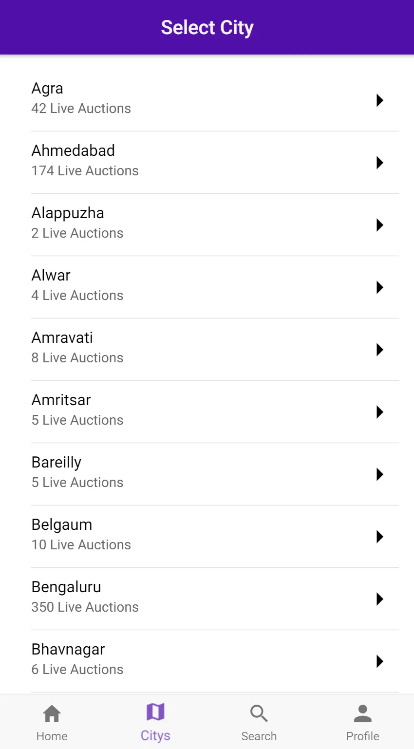This screenshot has width=414, height=749.
Task: Tap the Home house icon
Action: [52, 714]
